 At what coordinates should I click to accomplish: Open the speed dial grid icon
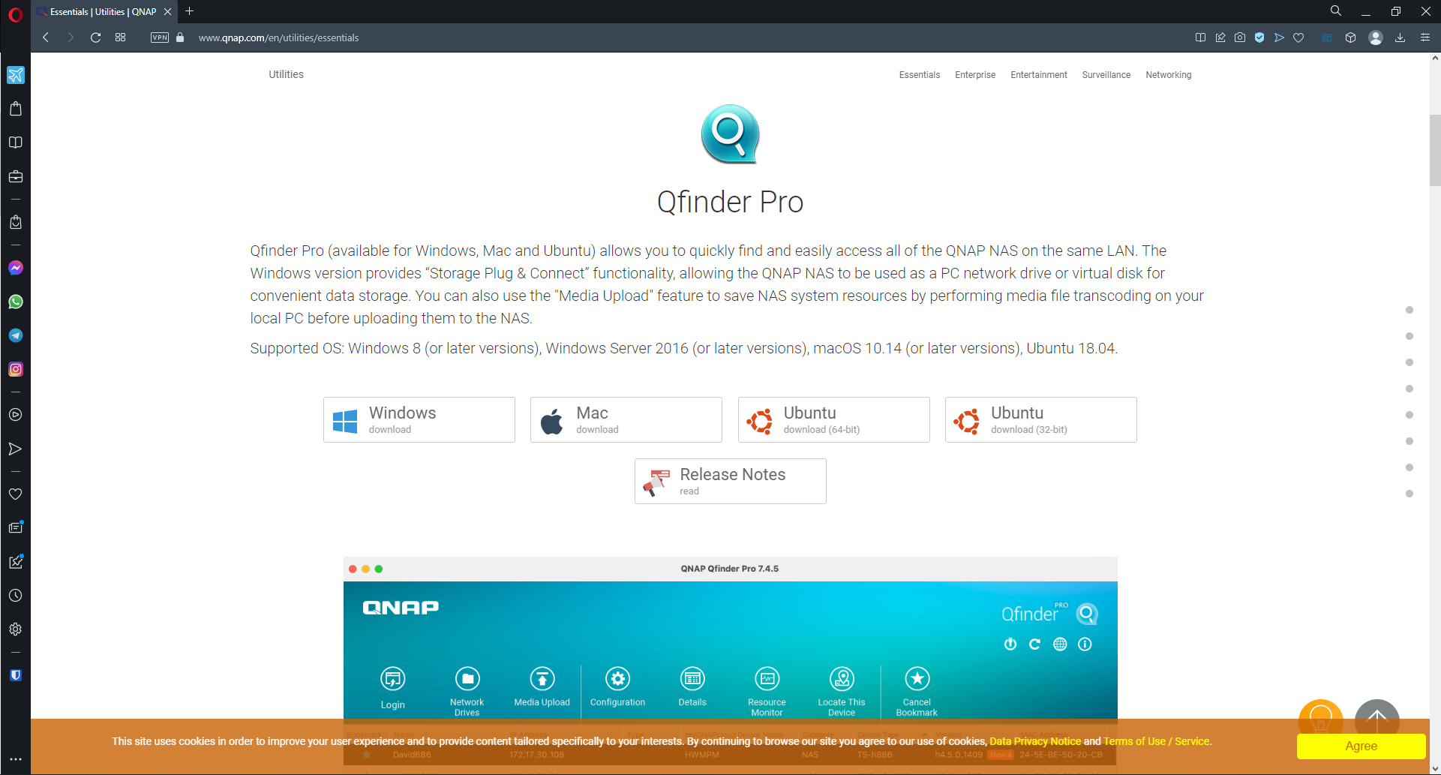point(121,38)
